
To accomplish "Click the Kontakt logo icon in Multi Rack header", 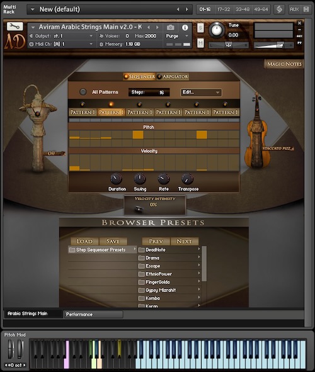I will point(279,9).
